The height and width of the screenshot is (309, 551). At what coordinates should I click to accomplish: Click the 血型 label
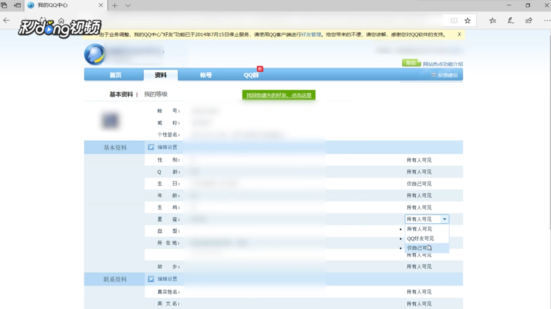click(x=169, y=231)
